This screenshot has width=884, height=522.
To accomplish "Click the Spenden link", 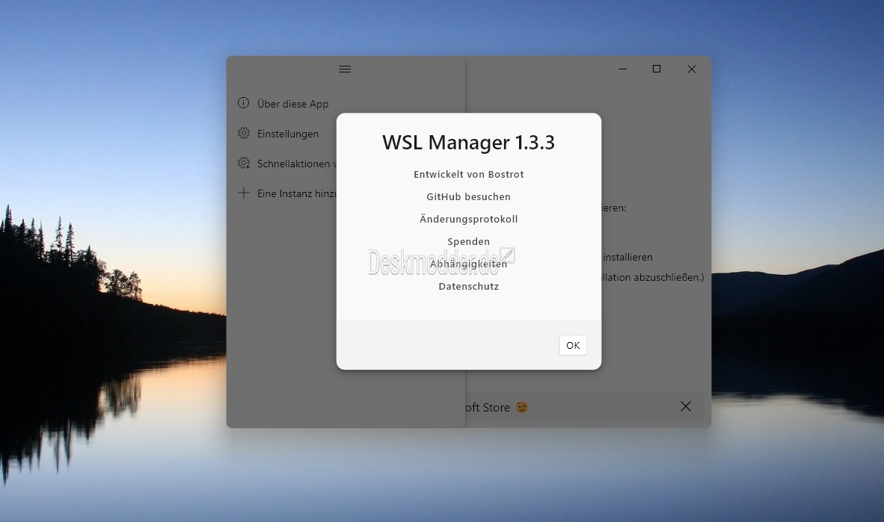I will 468,241.
